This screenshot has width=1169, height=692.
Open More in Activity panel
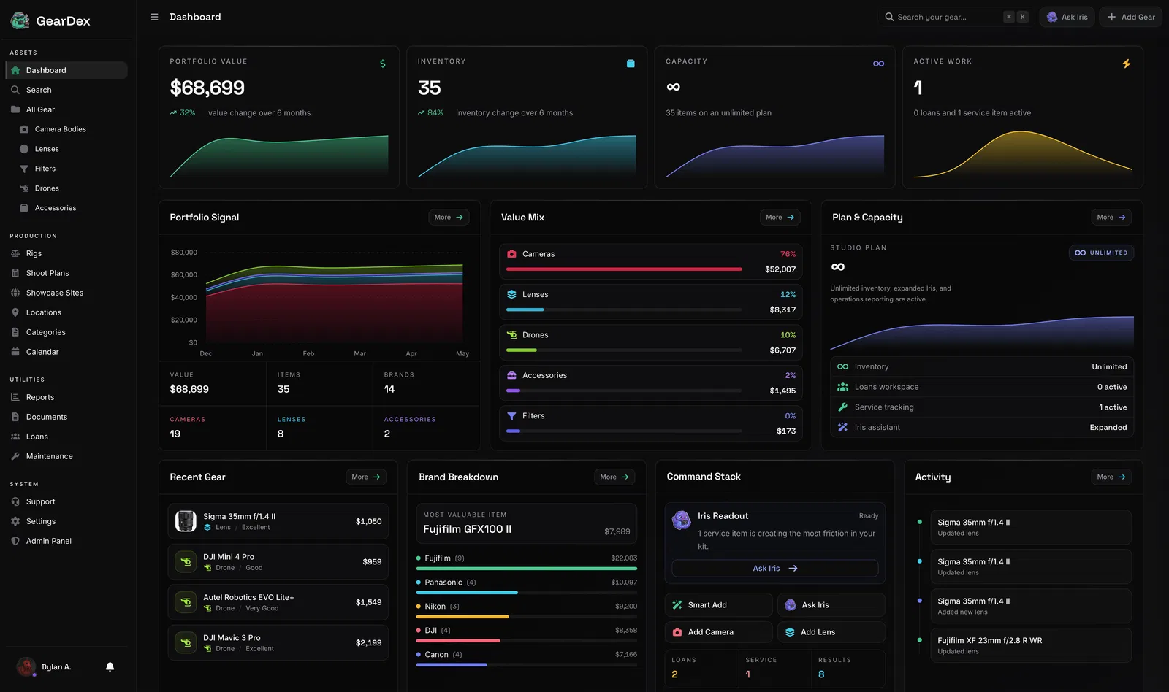[x=1111, y=477]
